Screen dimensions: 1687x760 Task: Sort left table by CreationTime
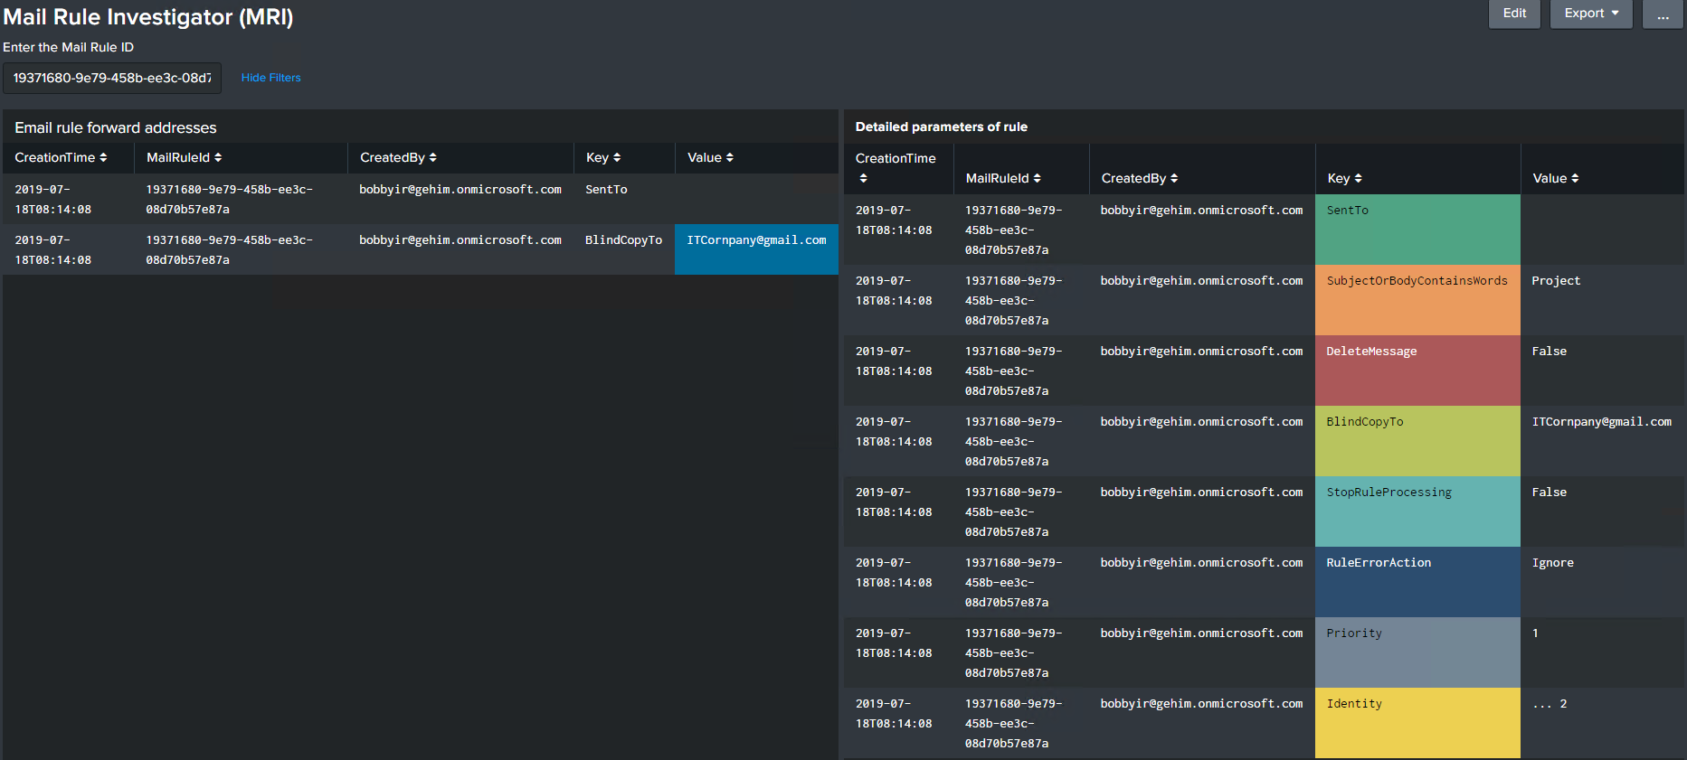point(61,157)
